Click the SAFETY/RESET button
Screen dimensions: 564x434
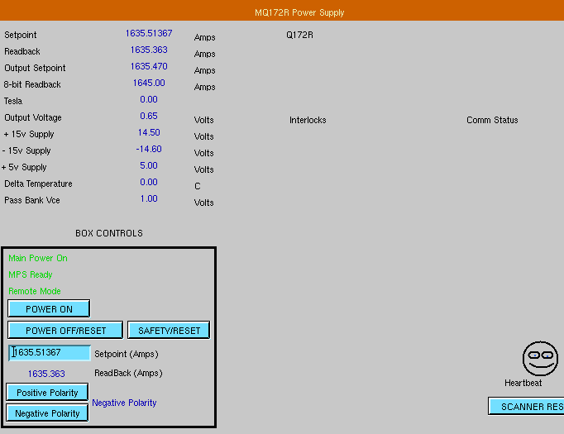pos(169,331)
